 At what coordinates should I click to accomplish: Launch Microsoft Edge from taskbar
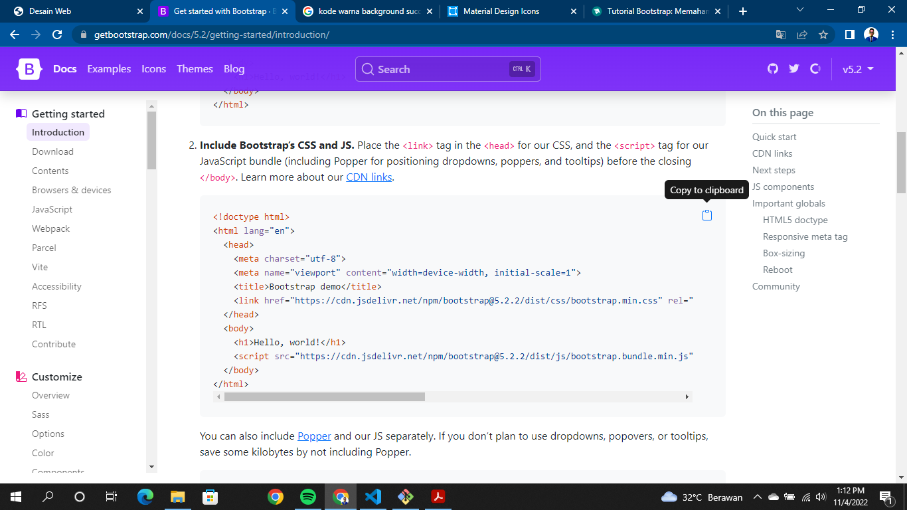145,497
